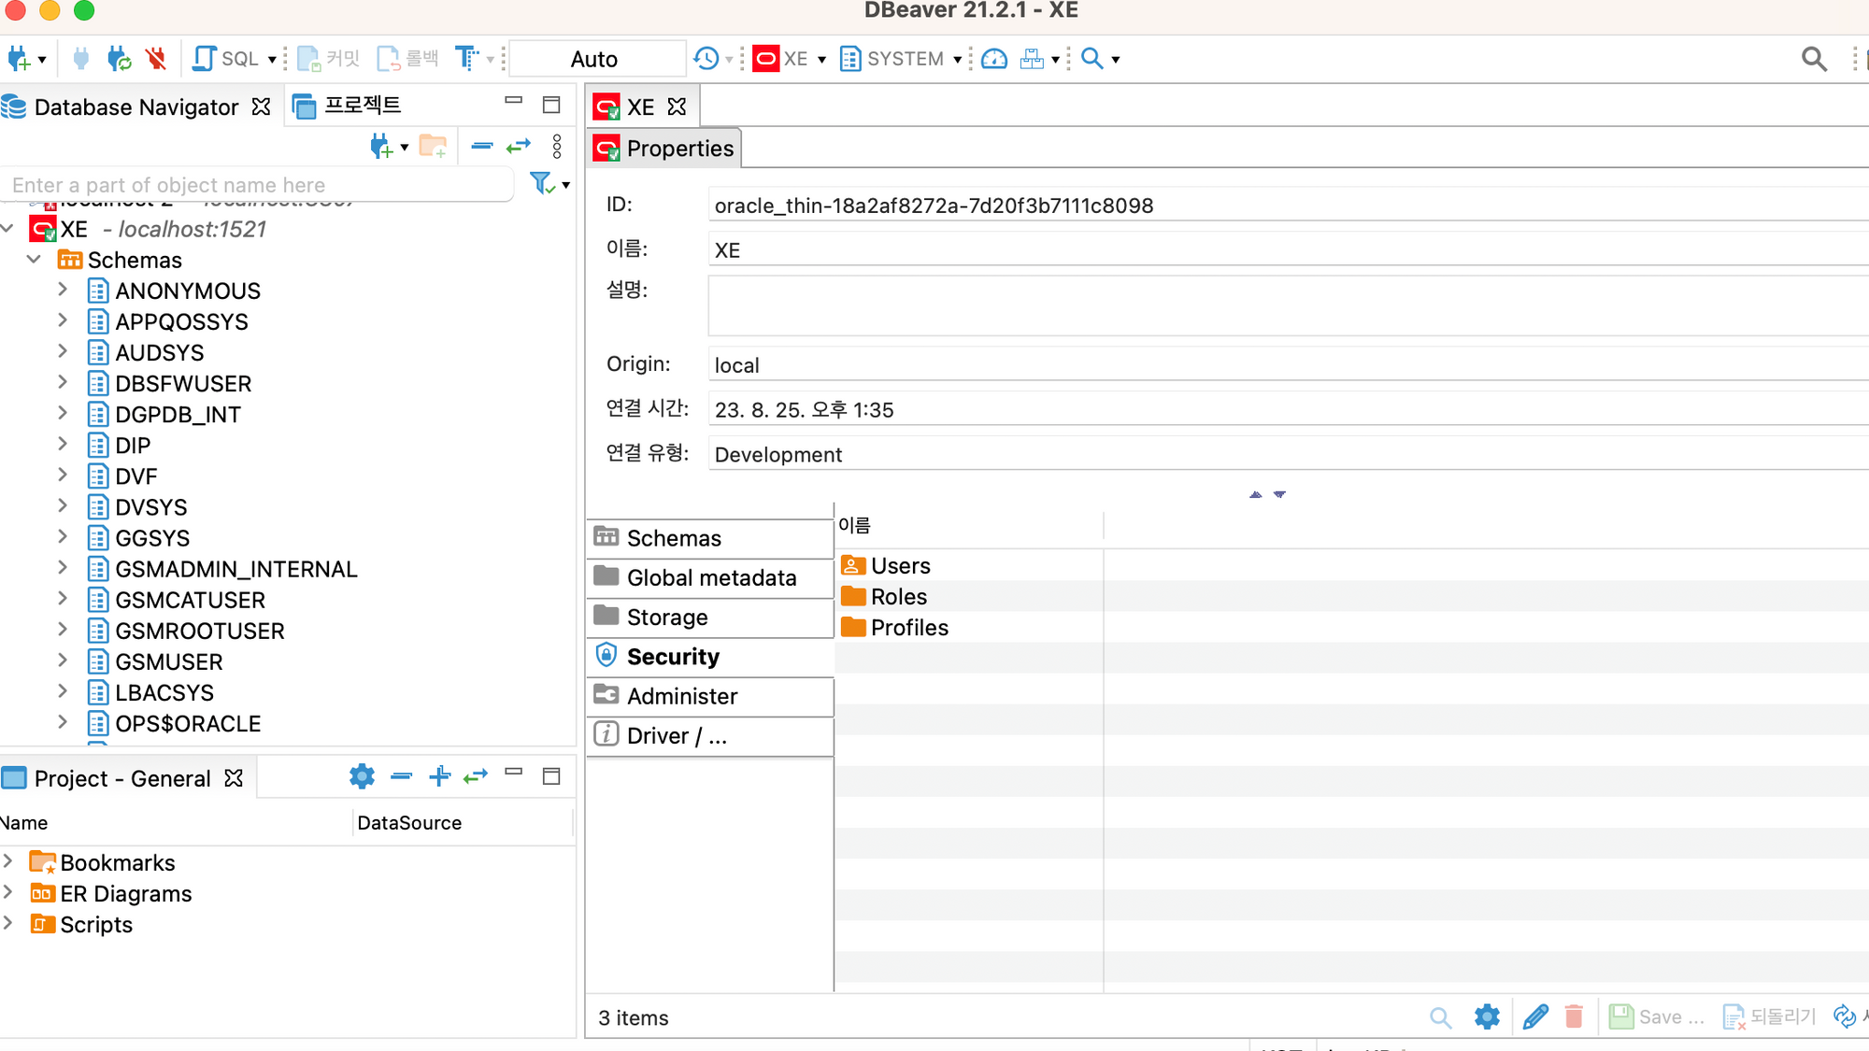Image resolution: width=1869 pixels, height=1051 pixels.
Task: Open the Users folder in list
Action: [x=899, y=566]
